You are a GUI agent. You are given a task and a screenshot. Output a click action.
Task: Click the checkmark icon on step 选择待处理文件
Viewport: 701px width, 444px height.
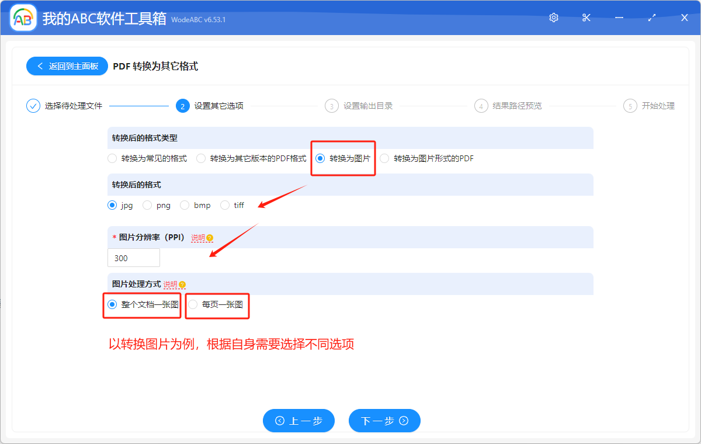pyautogui.click(x=33, y=106)
